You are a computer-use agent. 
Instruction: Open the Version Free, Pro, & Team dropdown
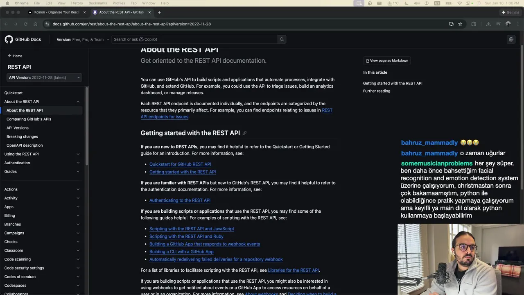tap(83, 40)
